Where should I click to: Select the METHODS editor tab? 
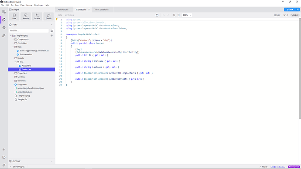(x=69, y=15)
